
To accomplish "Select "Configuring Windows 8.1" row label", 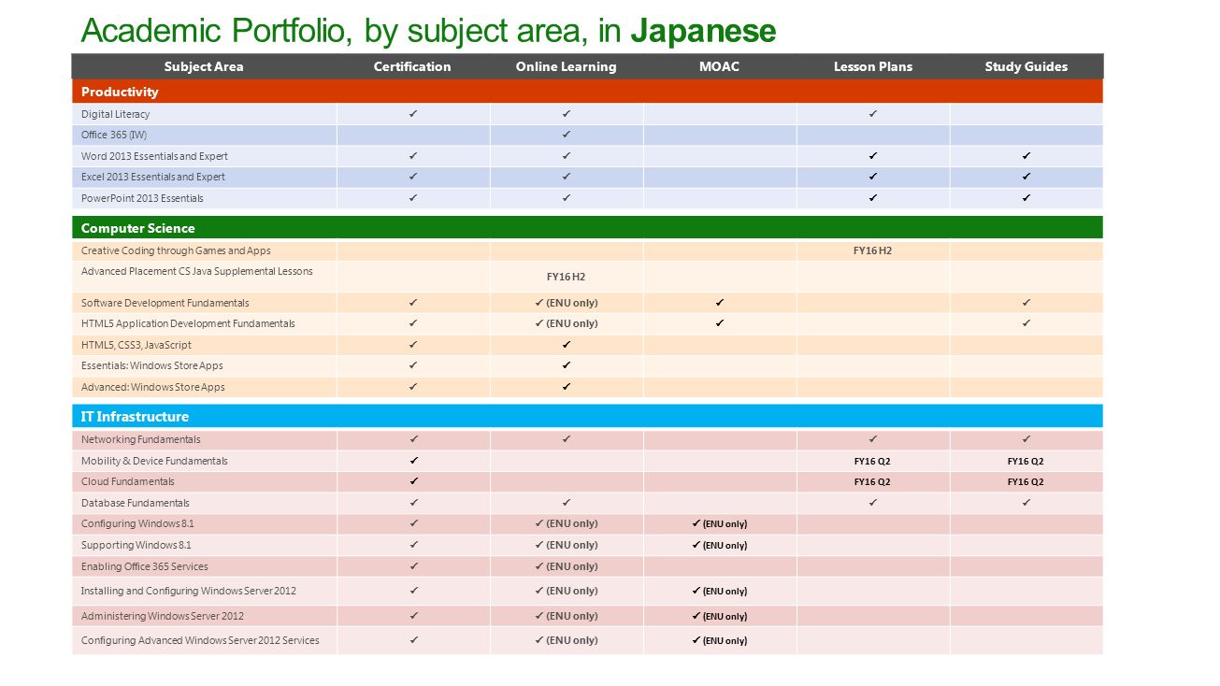I will click(x=137, y=523).
